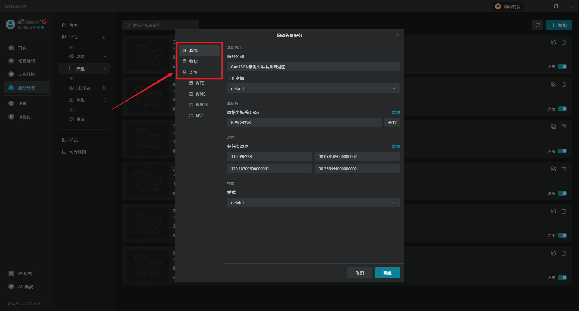Viewport: 579px width, 311px height.
Task: Expand the 工作空间 default dropdown
Action: (313, 89)
